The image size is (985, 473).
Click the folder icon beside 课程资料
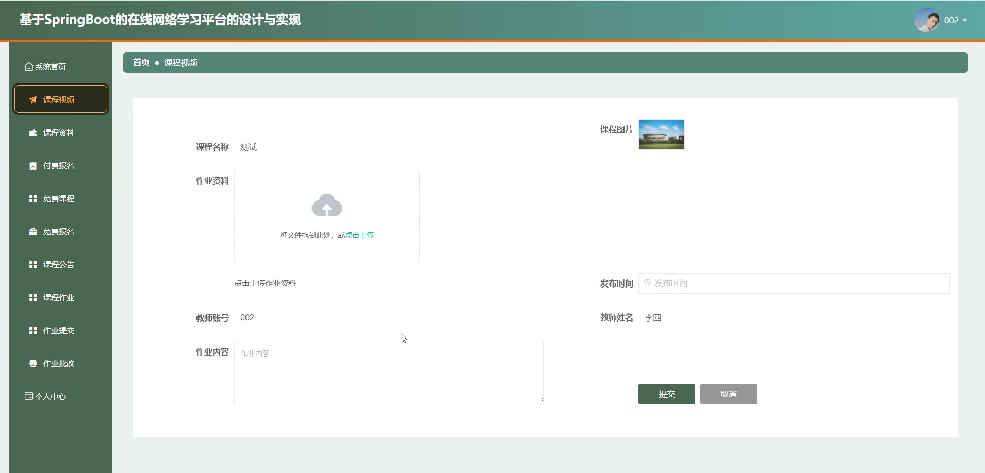pyautogui.click(x=33, y=133)
